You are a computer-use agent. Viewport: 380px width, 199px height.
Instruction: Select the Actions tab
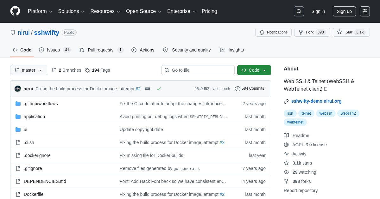tap(143, 50)
